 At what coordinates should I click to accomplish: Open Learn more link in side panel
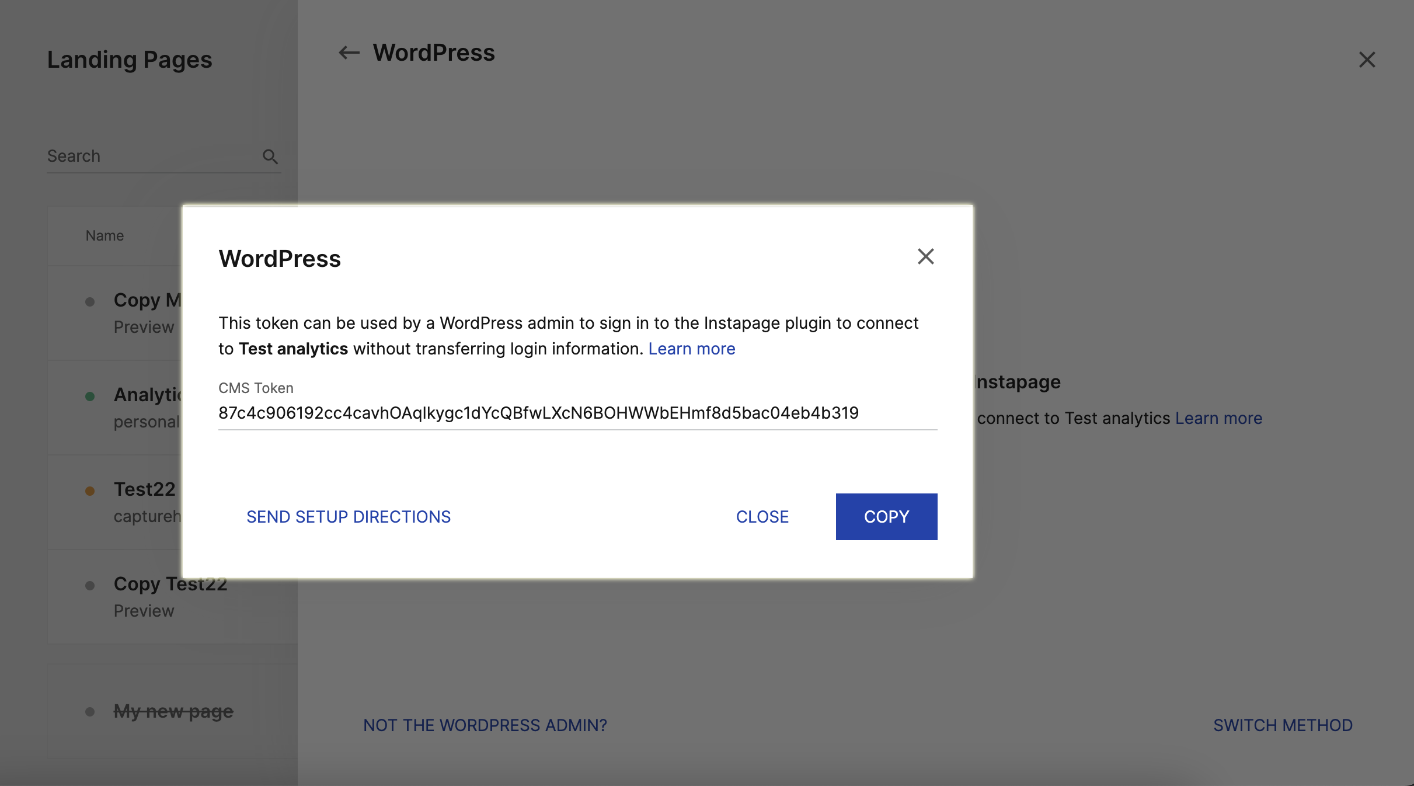(x=1218, y=418)
